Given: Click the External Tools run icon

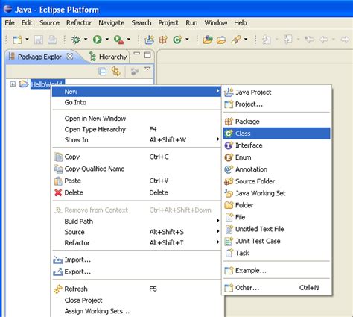Looking at the screenshot, I should point(118,40).
